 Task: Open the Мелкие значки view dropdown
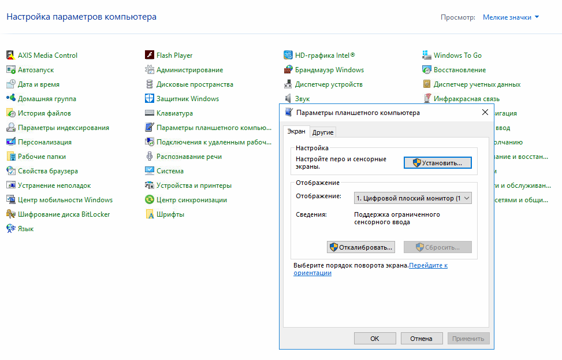pyautogui.click(x=511, y=17)
